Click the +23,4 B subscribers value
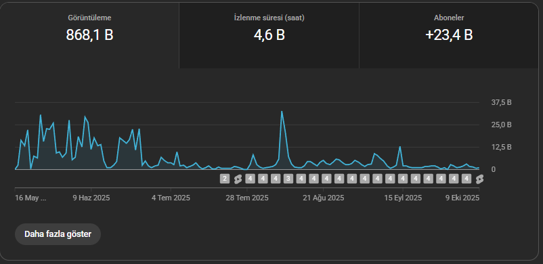 [449, 35]
